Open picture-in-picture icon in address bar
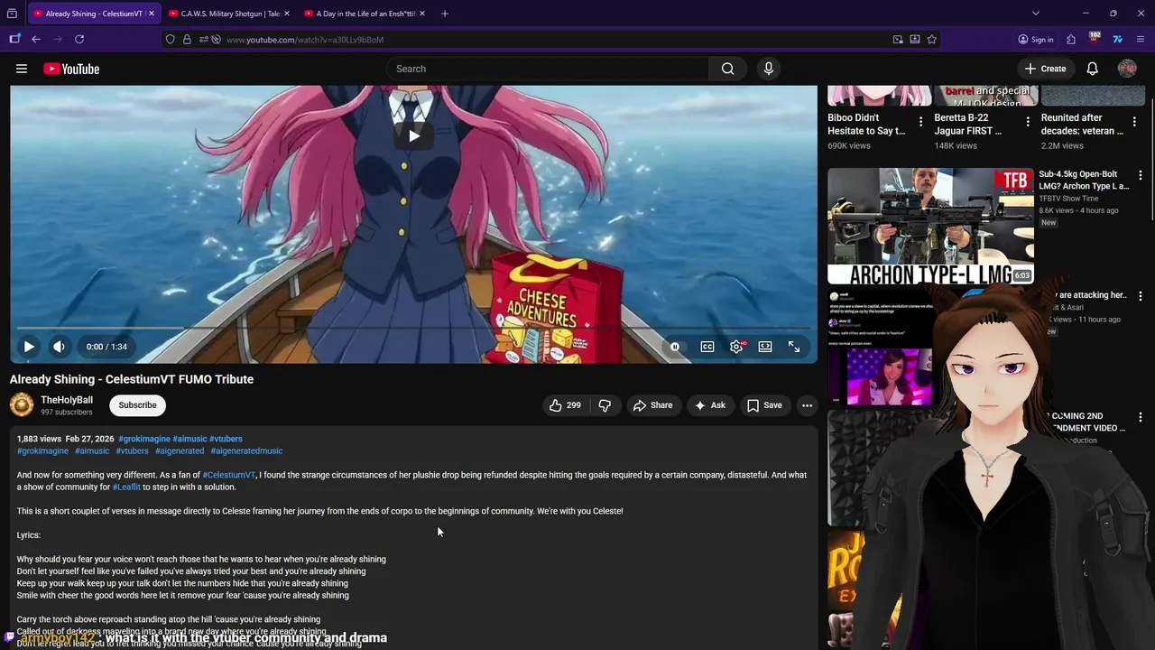This screenshot has height=650, width=1155. coord(898,40)
